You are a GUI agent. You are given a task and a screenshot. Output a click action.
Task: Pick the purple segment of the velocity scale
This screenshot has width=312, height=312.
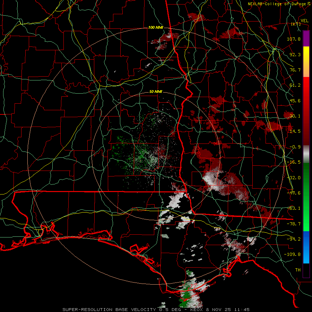point(306,38)
